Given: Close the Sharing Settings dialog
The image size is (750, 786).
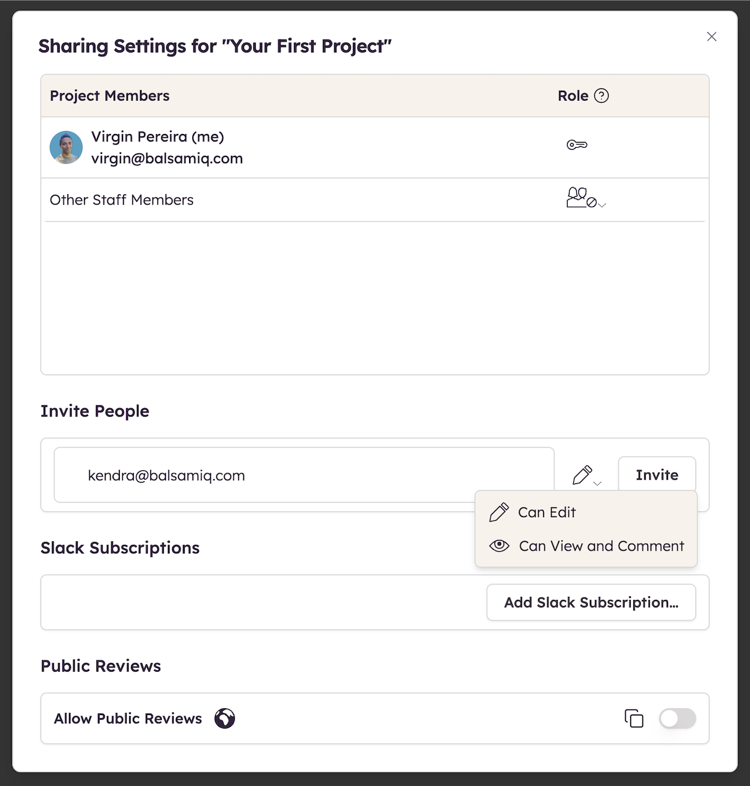Looking at the screenshot, I should pos(711,36).
